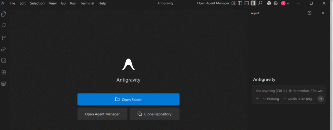Viewport: 333px width, 130px height.
Task: Click the Ask anything input field
Action: [289, 91]
